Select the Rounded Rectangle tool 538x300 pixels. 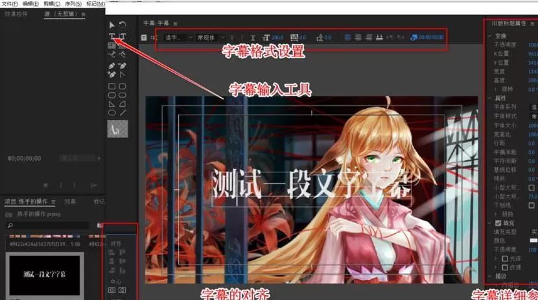[123, 95]
